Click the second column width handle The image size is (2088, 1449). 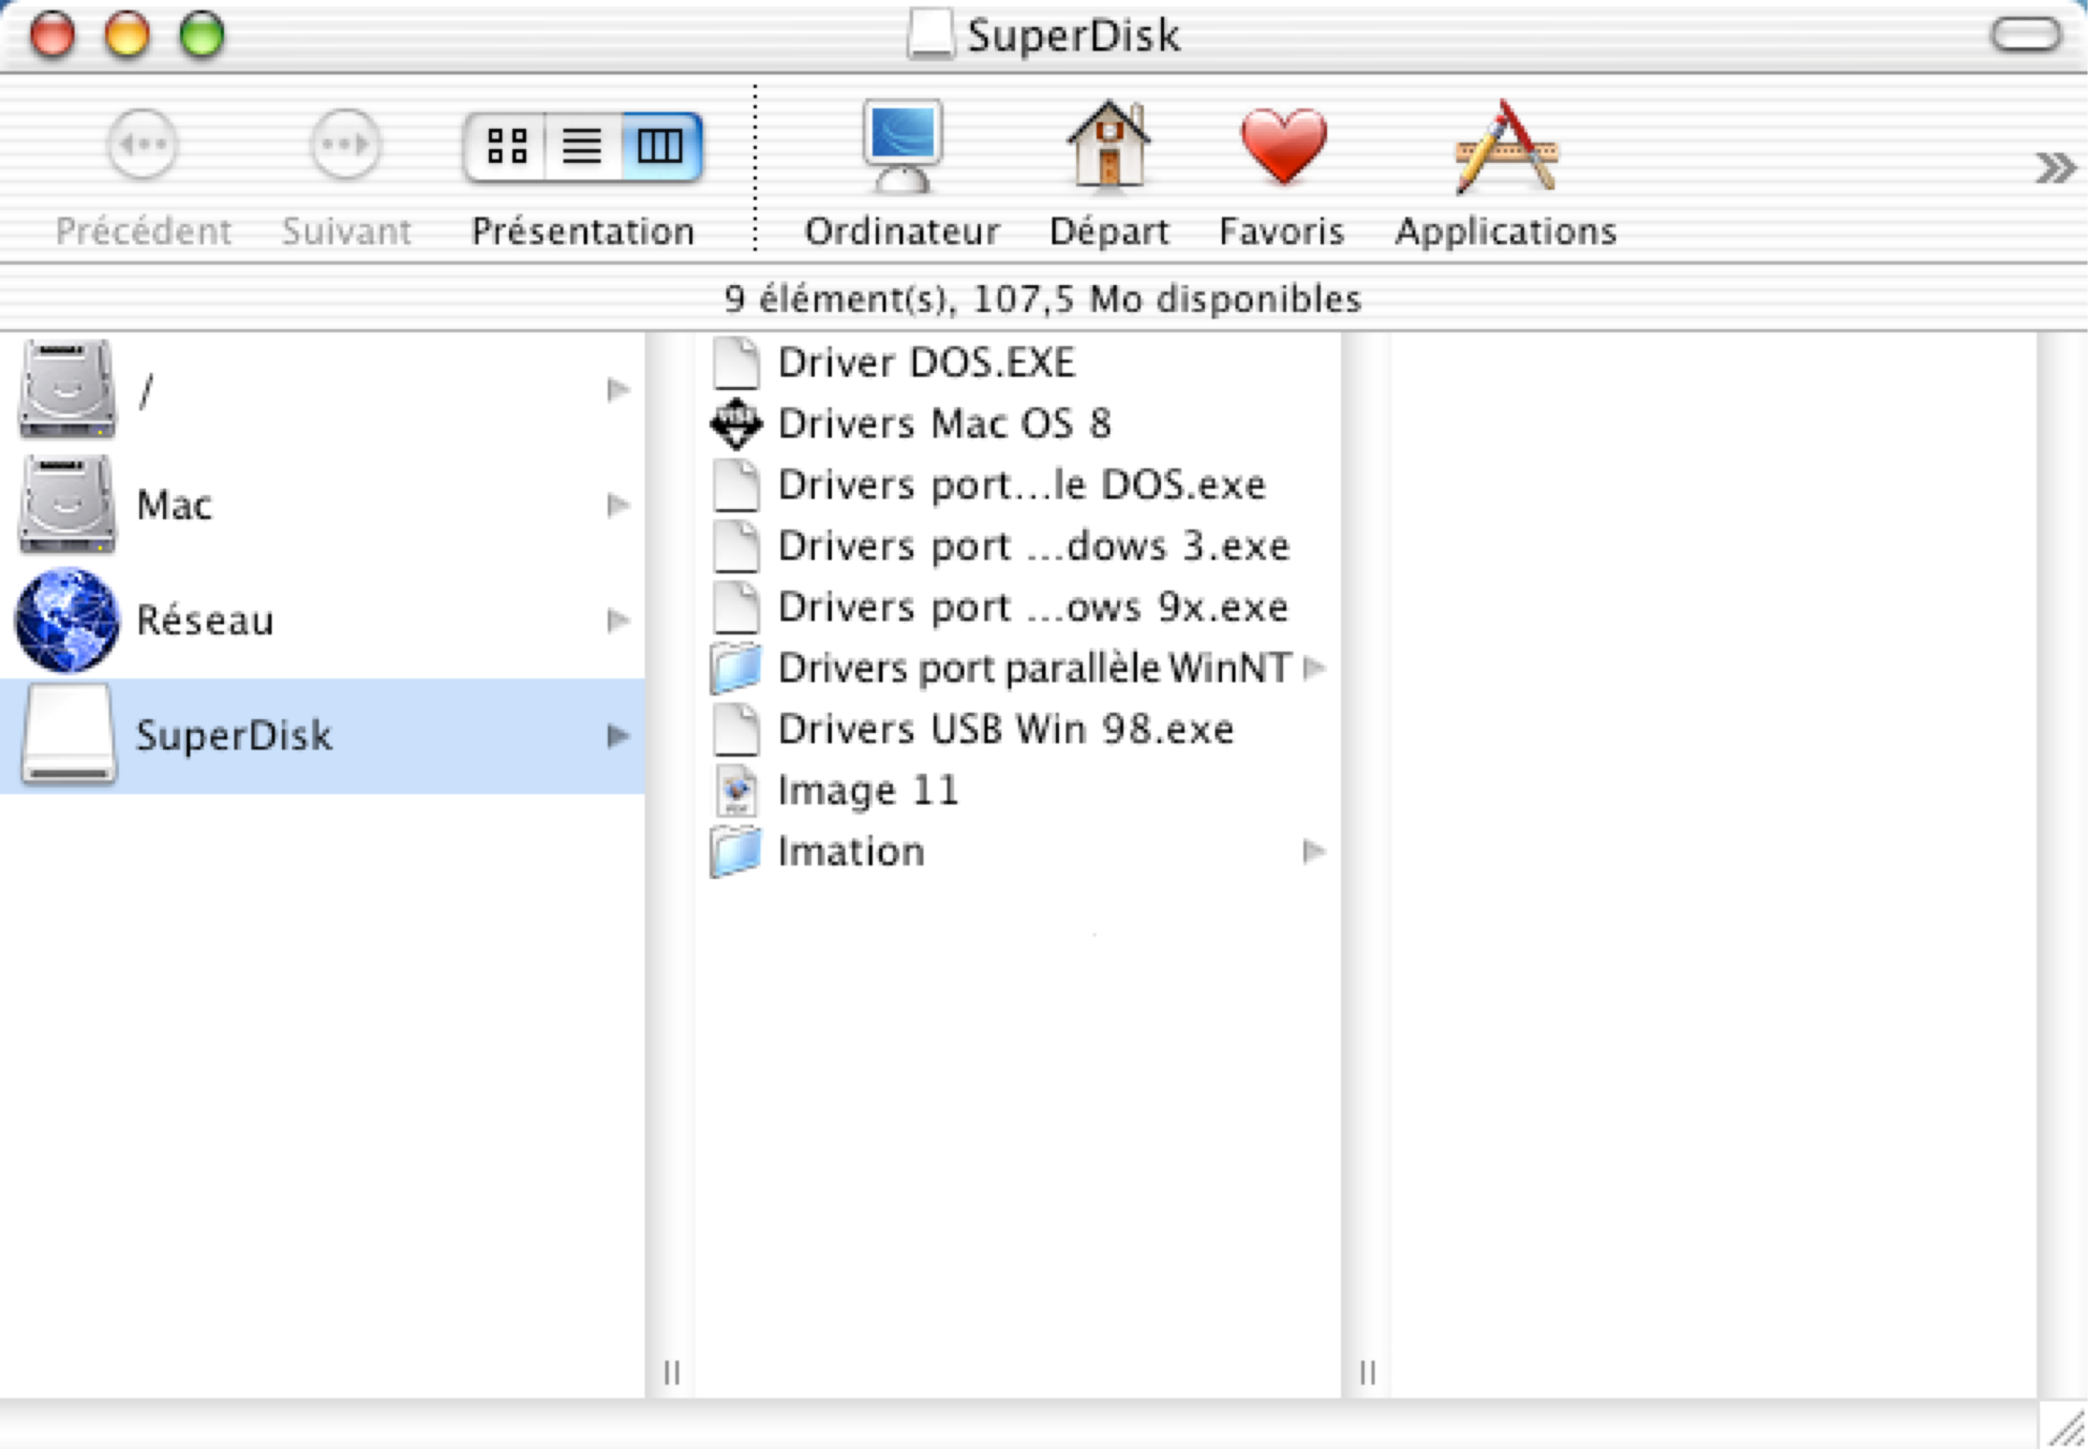[1368, 1372]
